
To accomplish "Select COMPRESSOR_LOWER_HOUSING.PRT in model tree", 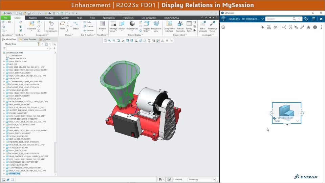I will click(25, 82).
